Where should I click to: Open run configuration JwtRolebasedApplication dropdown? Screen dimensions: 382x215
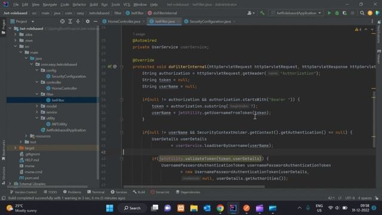point(296,13)
